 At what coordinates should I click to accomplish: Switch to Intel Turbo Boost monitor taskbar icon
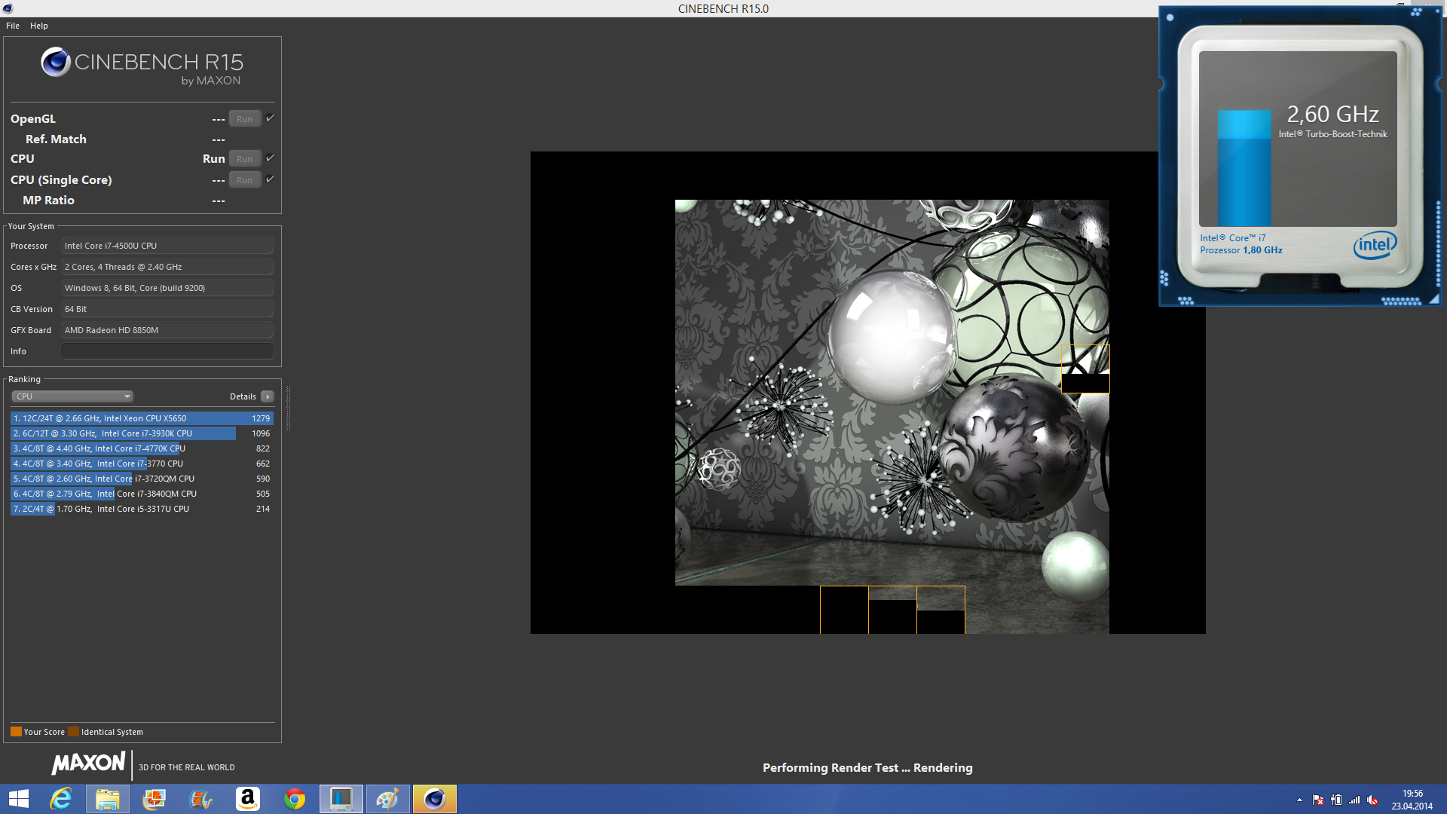[x=341, y=799]
